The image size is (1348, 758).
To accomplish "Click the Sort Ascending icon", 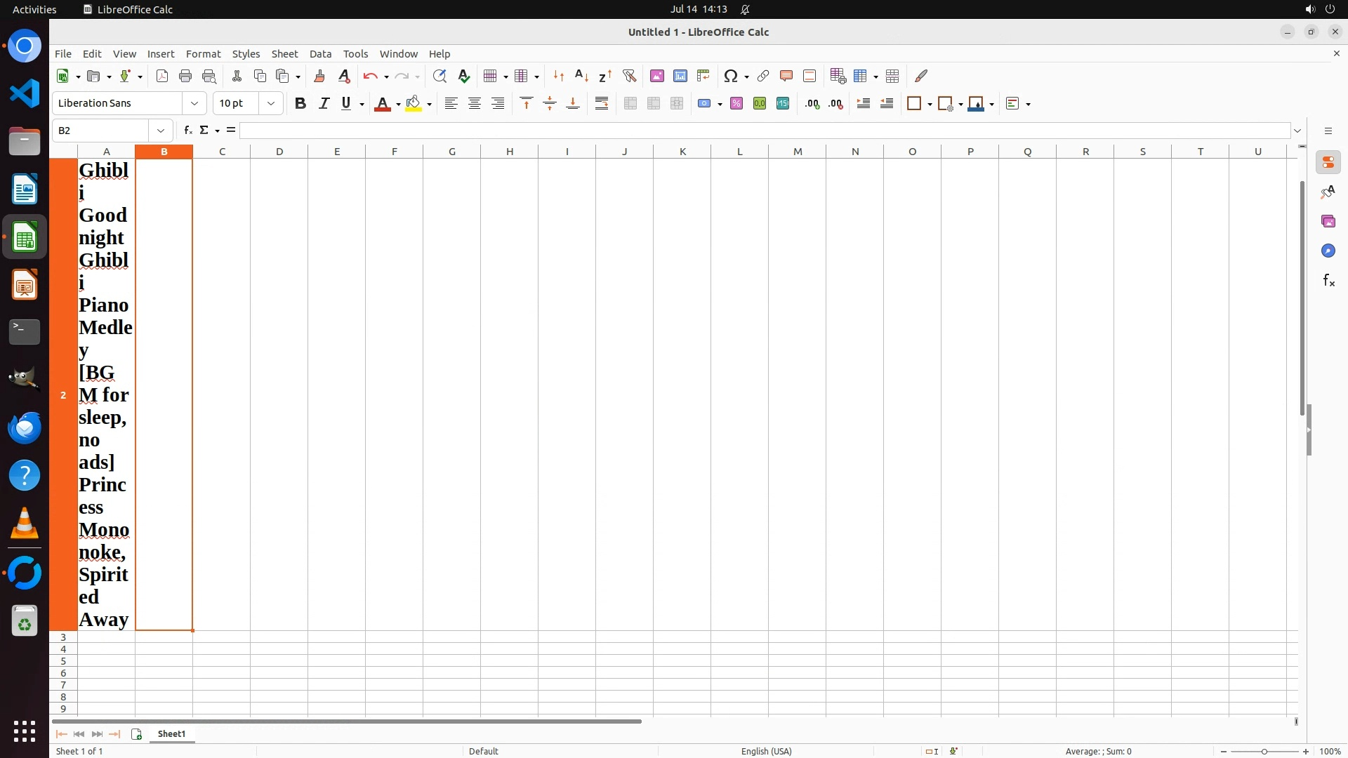I will click(x=581, y=76).
